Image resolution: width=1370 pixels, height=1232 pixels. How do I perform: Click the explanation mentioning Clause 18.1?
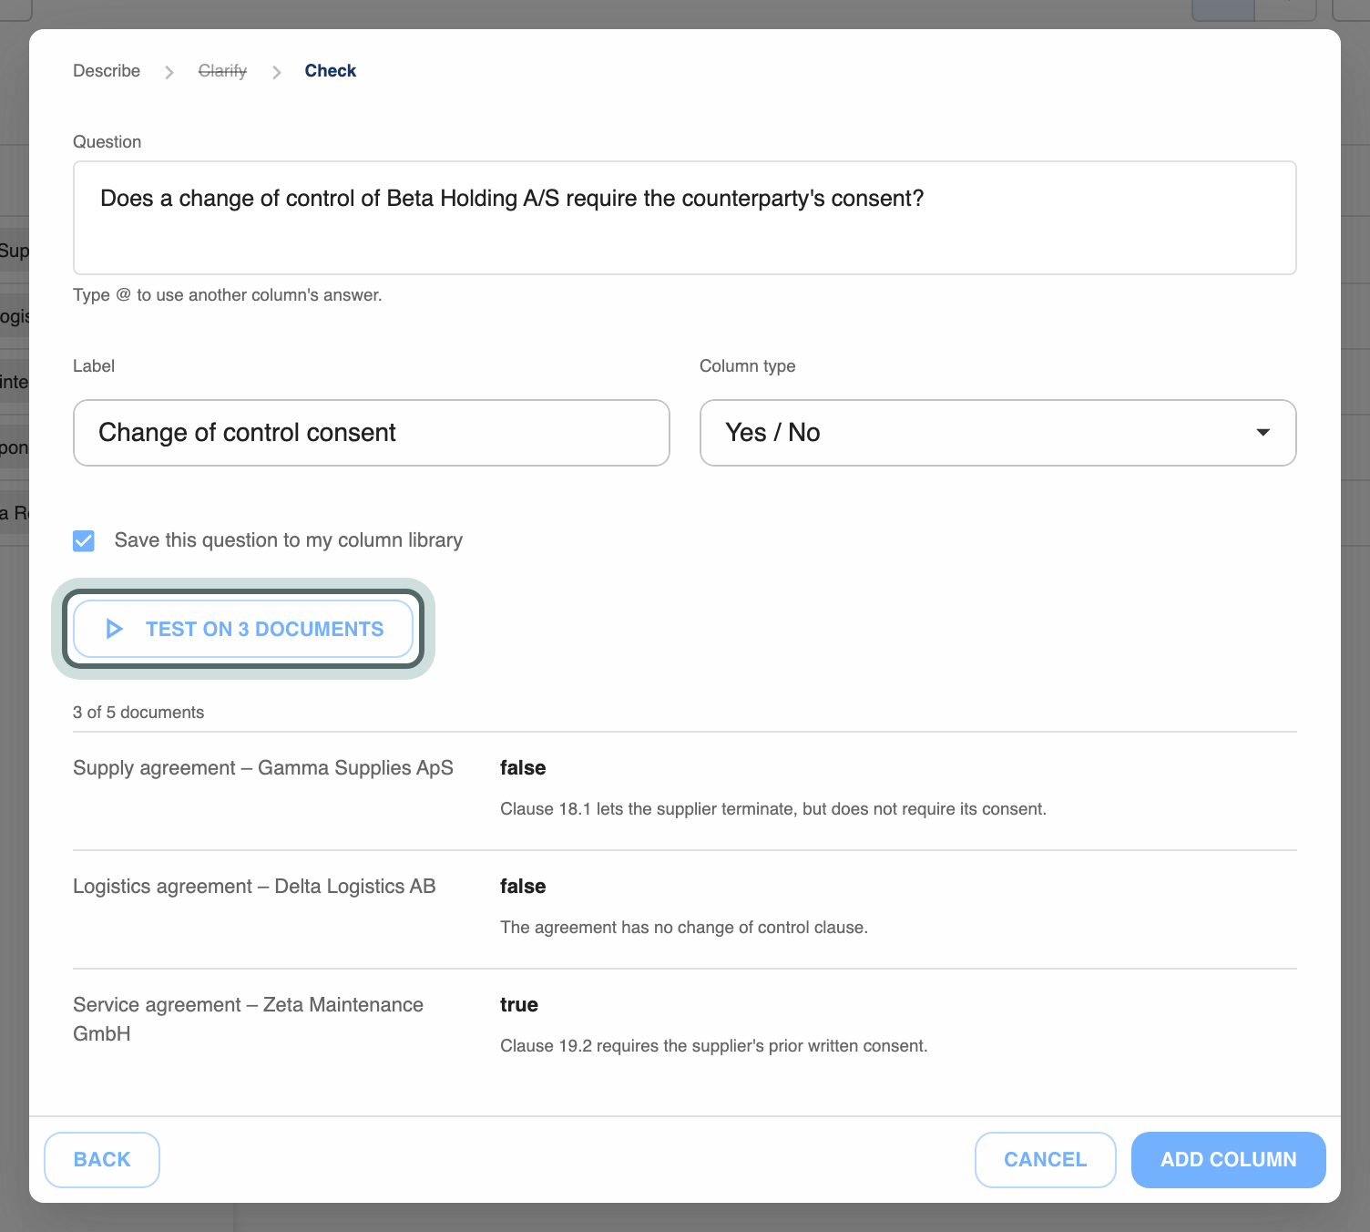pos(773,809)
